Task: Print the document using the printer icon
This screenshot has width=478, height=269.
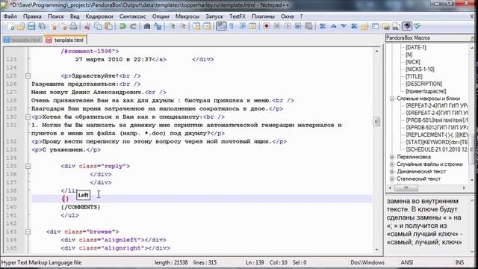Action: pos(74,27)
